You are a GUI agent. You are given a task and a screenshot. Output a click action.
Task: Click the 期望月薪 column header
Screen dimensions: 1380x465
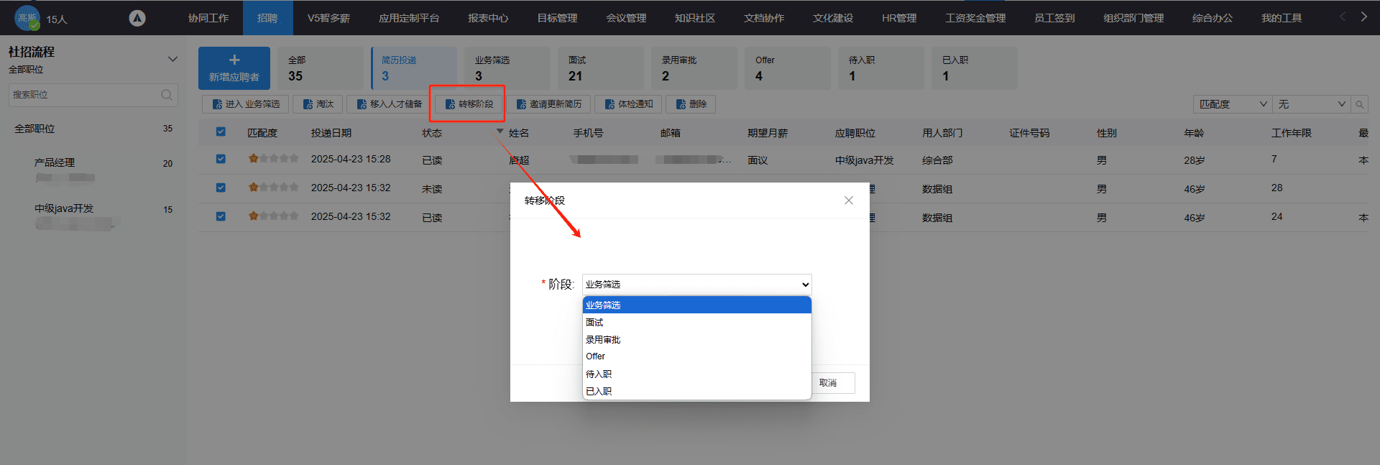[x=768, y=133]
